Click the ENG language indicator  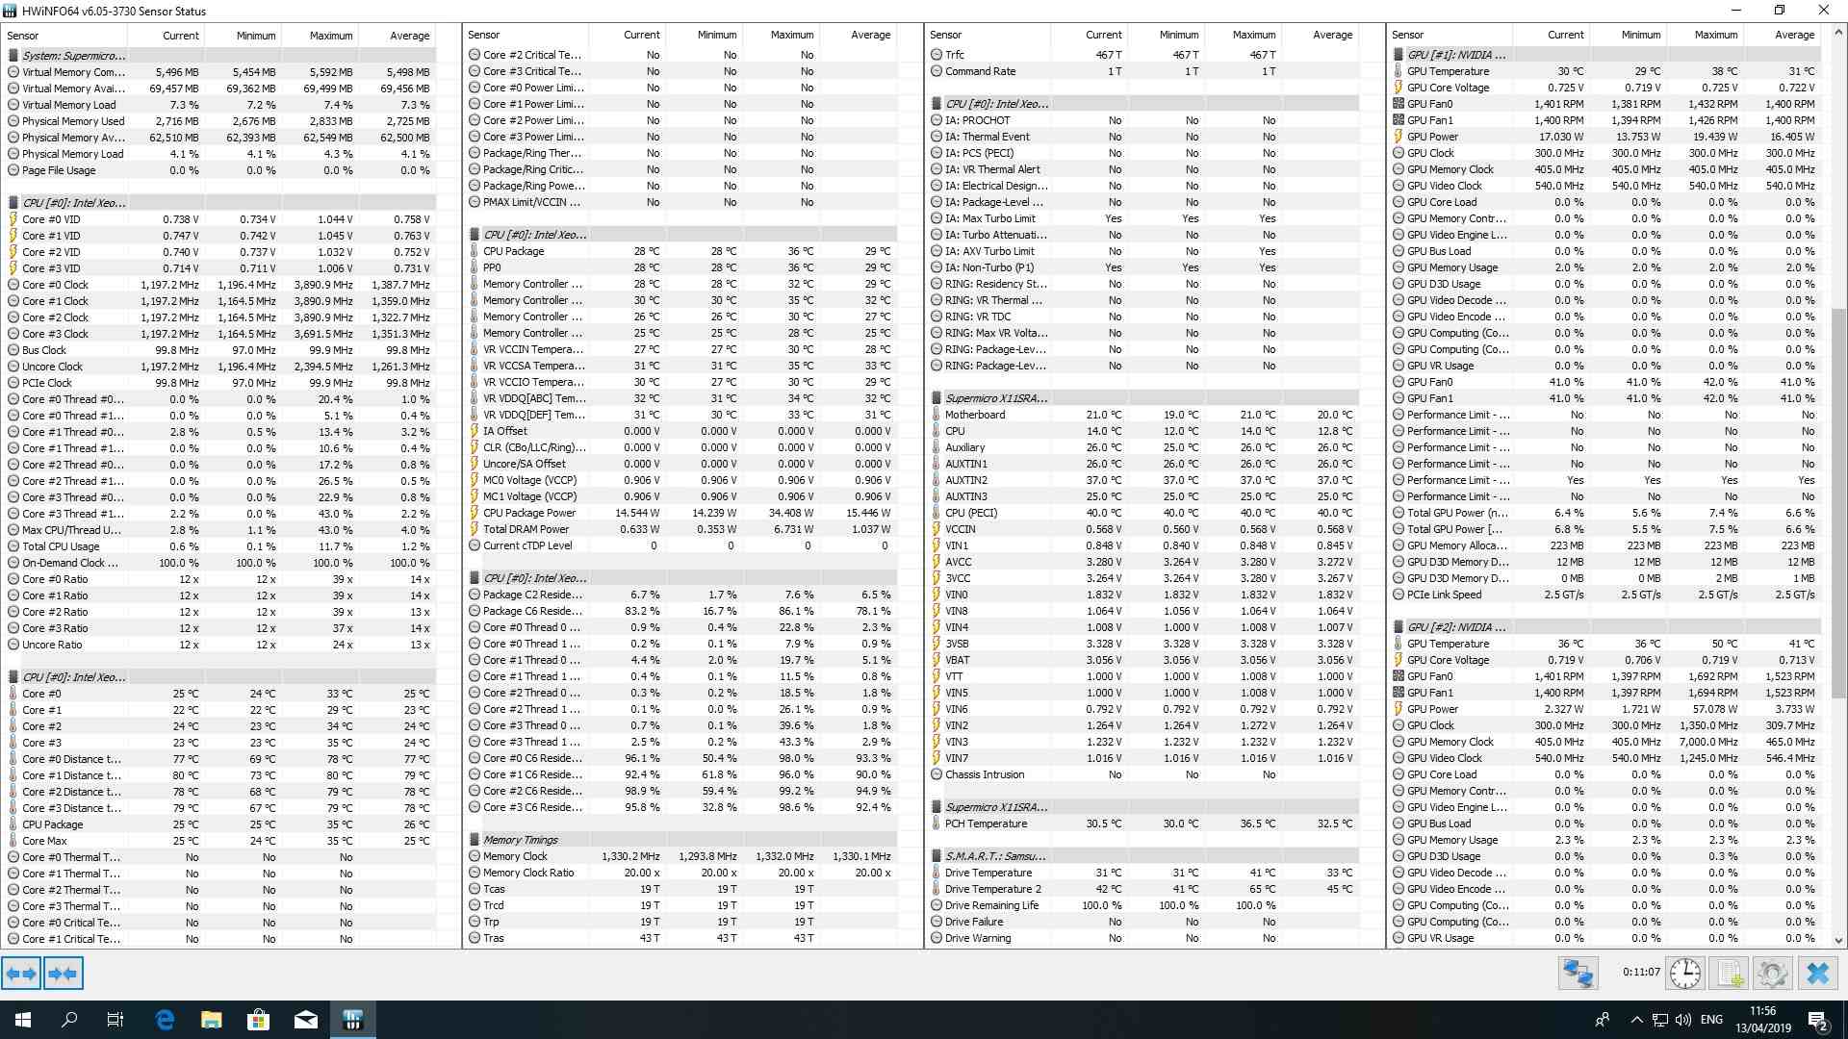pos(1711,1020)
